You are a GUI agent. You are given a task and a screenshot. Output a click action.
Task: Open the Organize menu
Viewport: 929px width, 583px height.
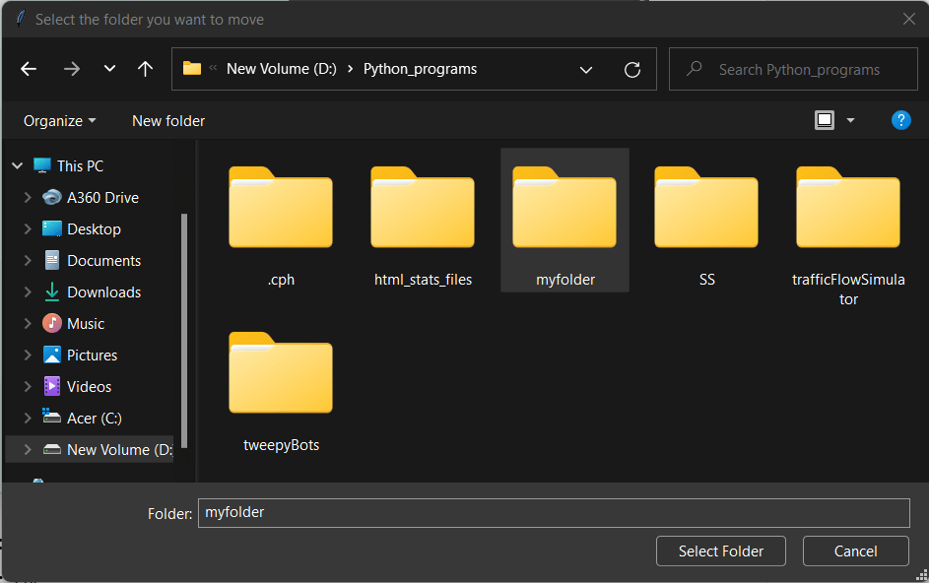(56, 120)
